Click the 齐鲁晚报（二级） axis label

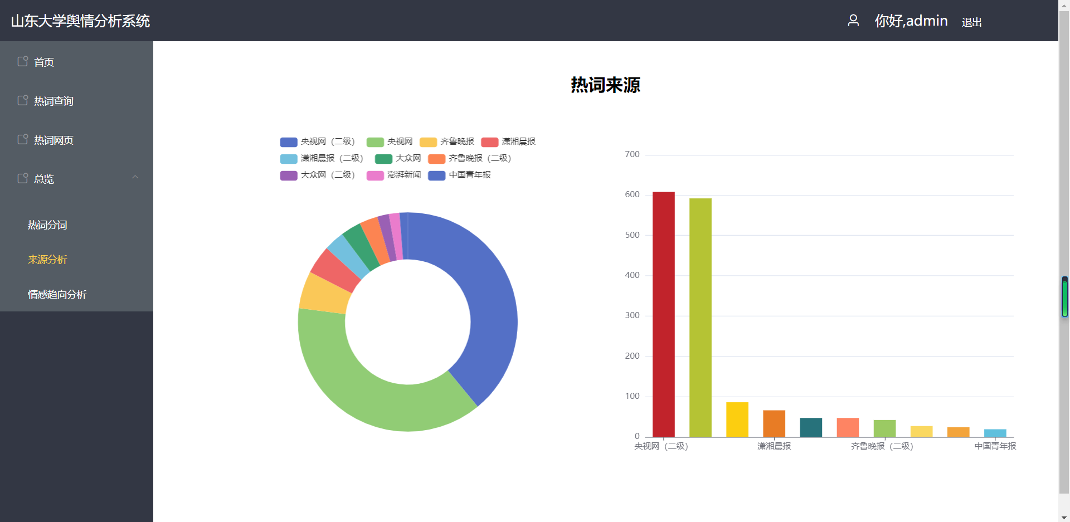pos(882,446)
